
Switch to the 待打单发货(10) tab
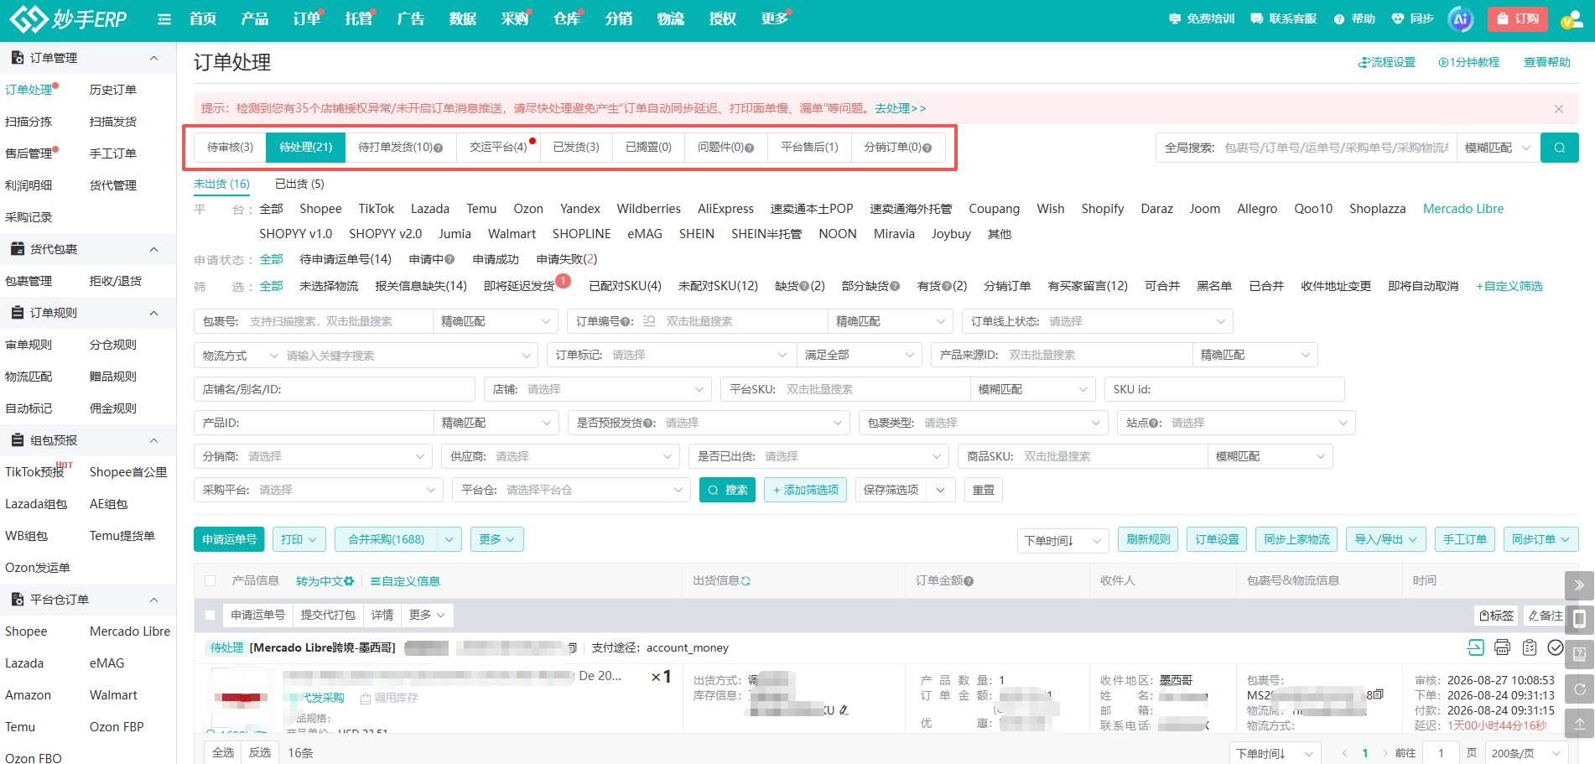(400, 147)
